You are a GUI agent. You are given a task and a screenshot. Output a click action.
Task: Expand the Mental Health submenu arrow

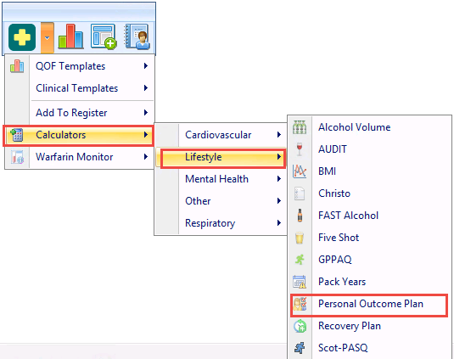click(279, 178)
